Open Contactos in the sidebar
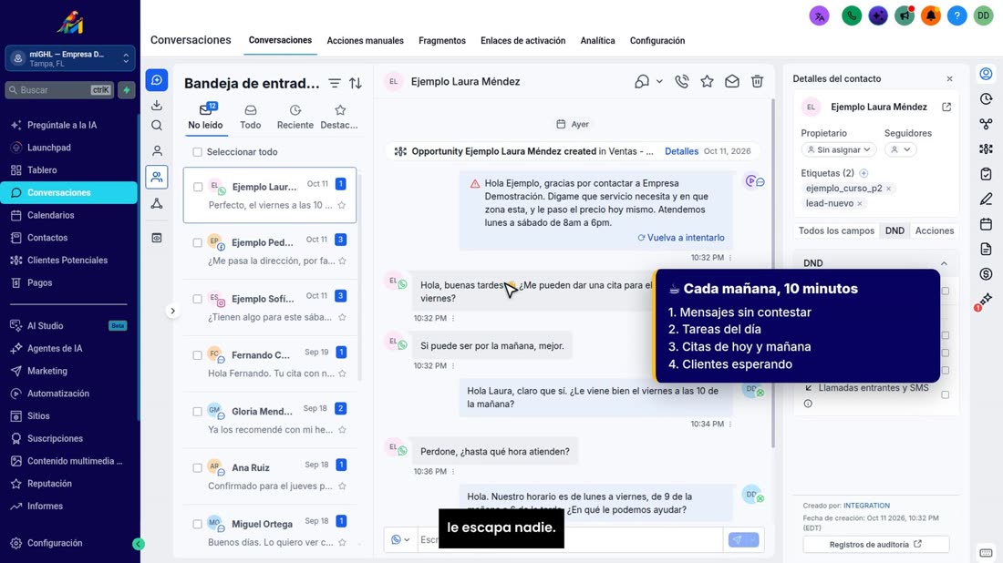 click(47, 238)
